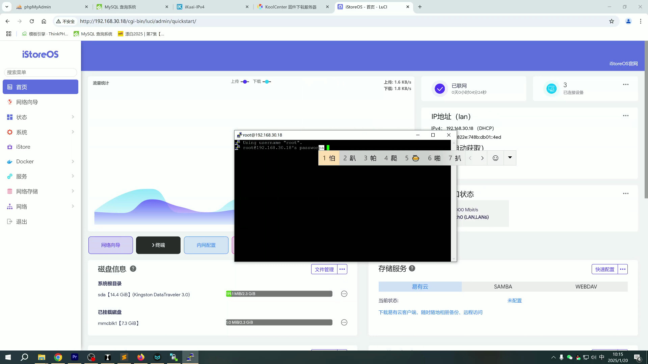Click the mmcblk1 disk usage bar
Screen dimensions: 648x364
[x=279, y=323]
